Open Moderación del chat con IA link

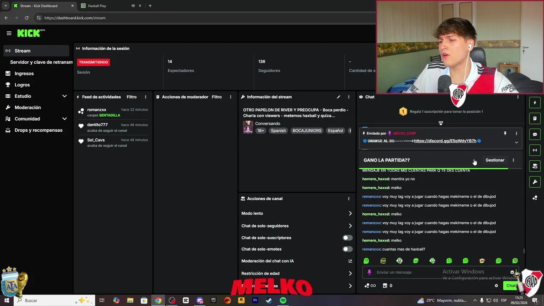click(350, 261)
